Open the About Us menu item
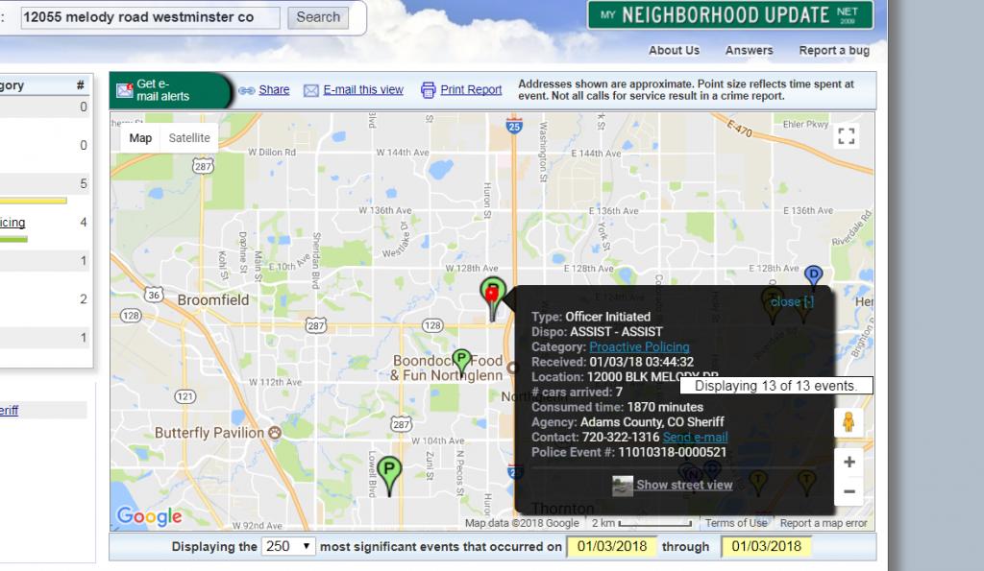Viewport: 984px width, 571px height. [x=674, y=50]
